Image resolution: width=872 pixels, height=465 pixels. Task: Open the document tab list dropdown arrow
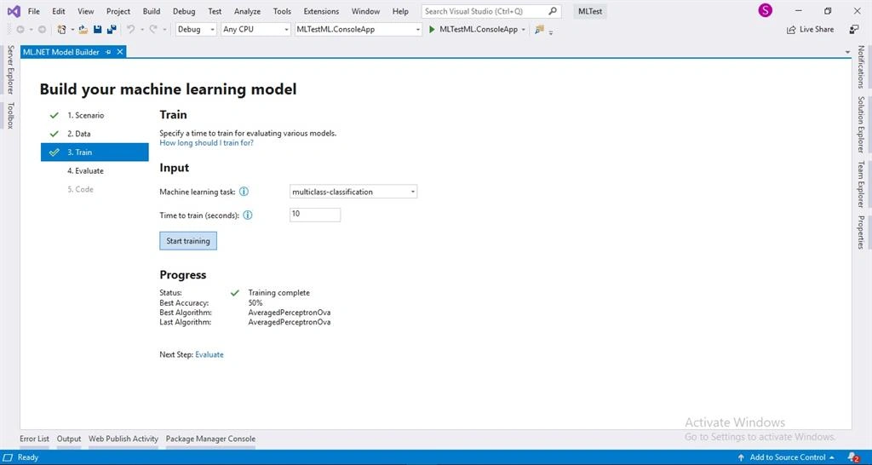847,52
